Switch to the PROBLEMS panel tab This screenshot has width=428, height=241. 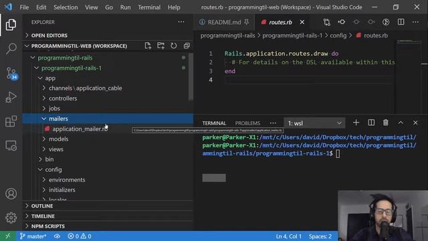(x=247, y=123)
